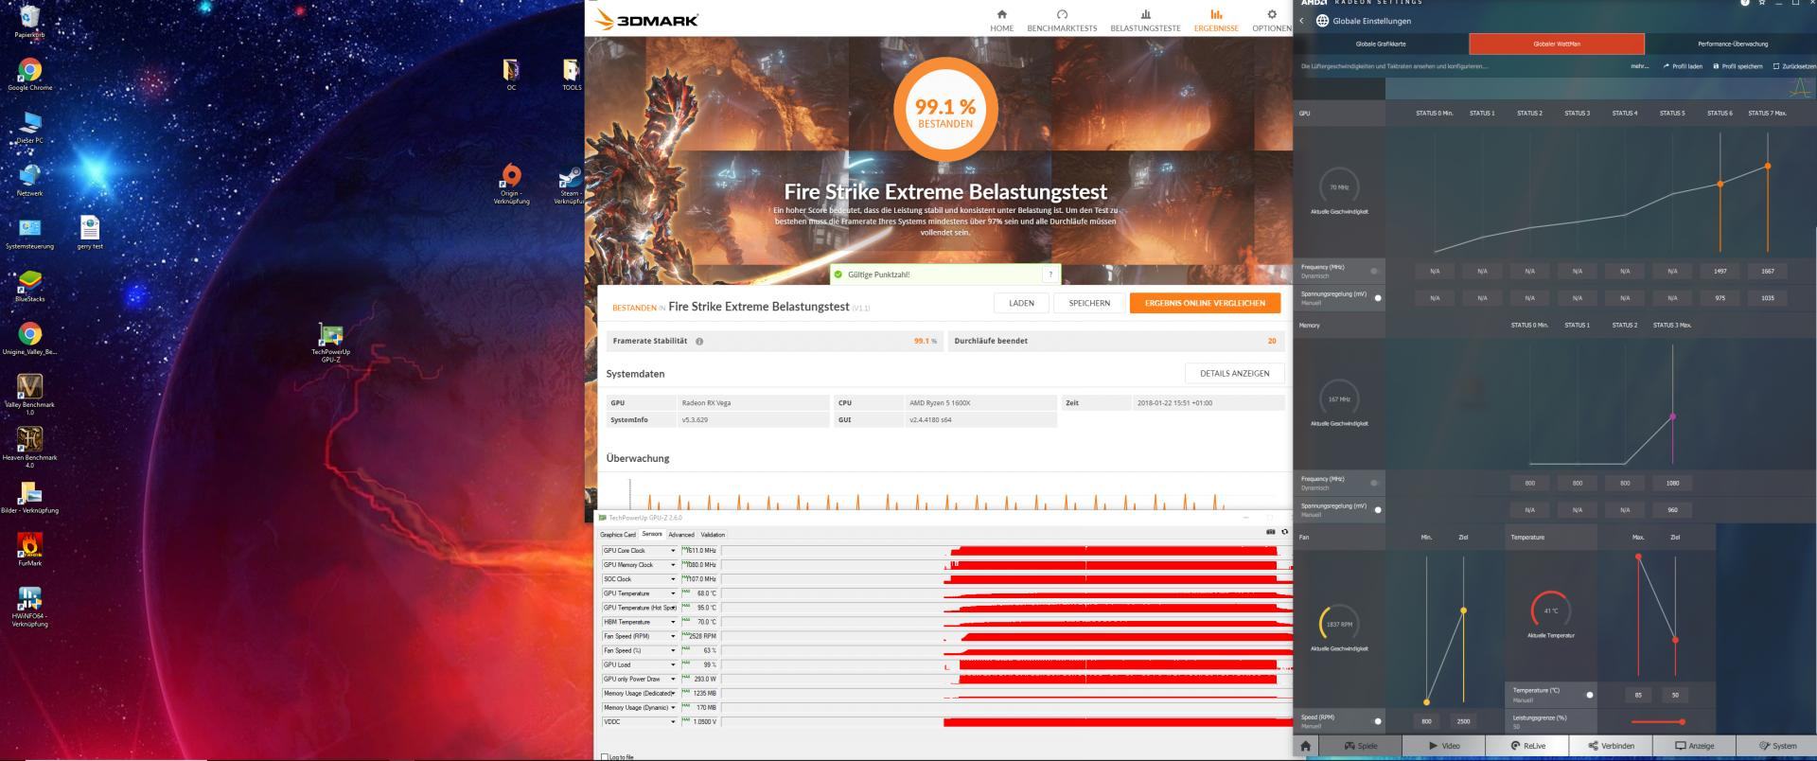
Task: Click fan Ziel speed slider handle
Action: tap(1463, 611)
